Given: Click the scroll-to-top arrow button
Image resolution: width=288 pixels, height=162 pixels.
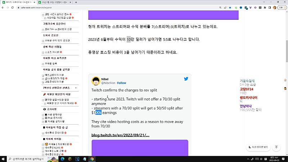Looking at the screenshot, I should tap(276, 147).
